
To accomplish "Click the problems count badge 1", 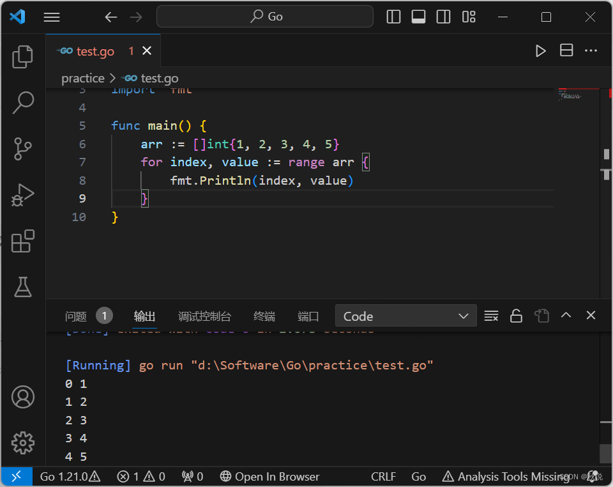I will [x=104, y=316].
